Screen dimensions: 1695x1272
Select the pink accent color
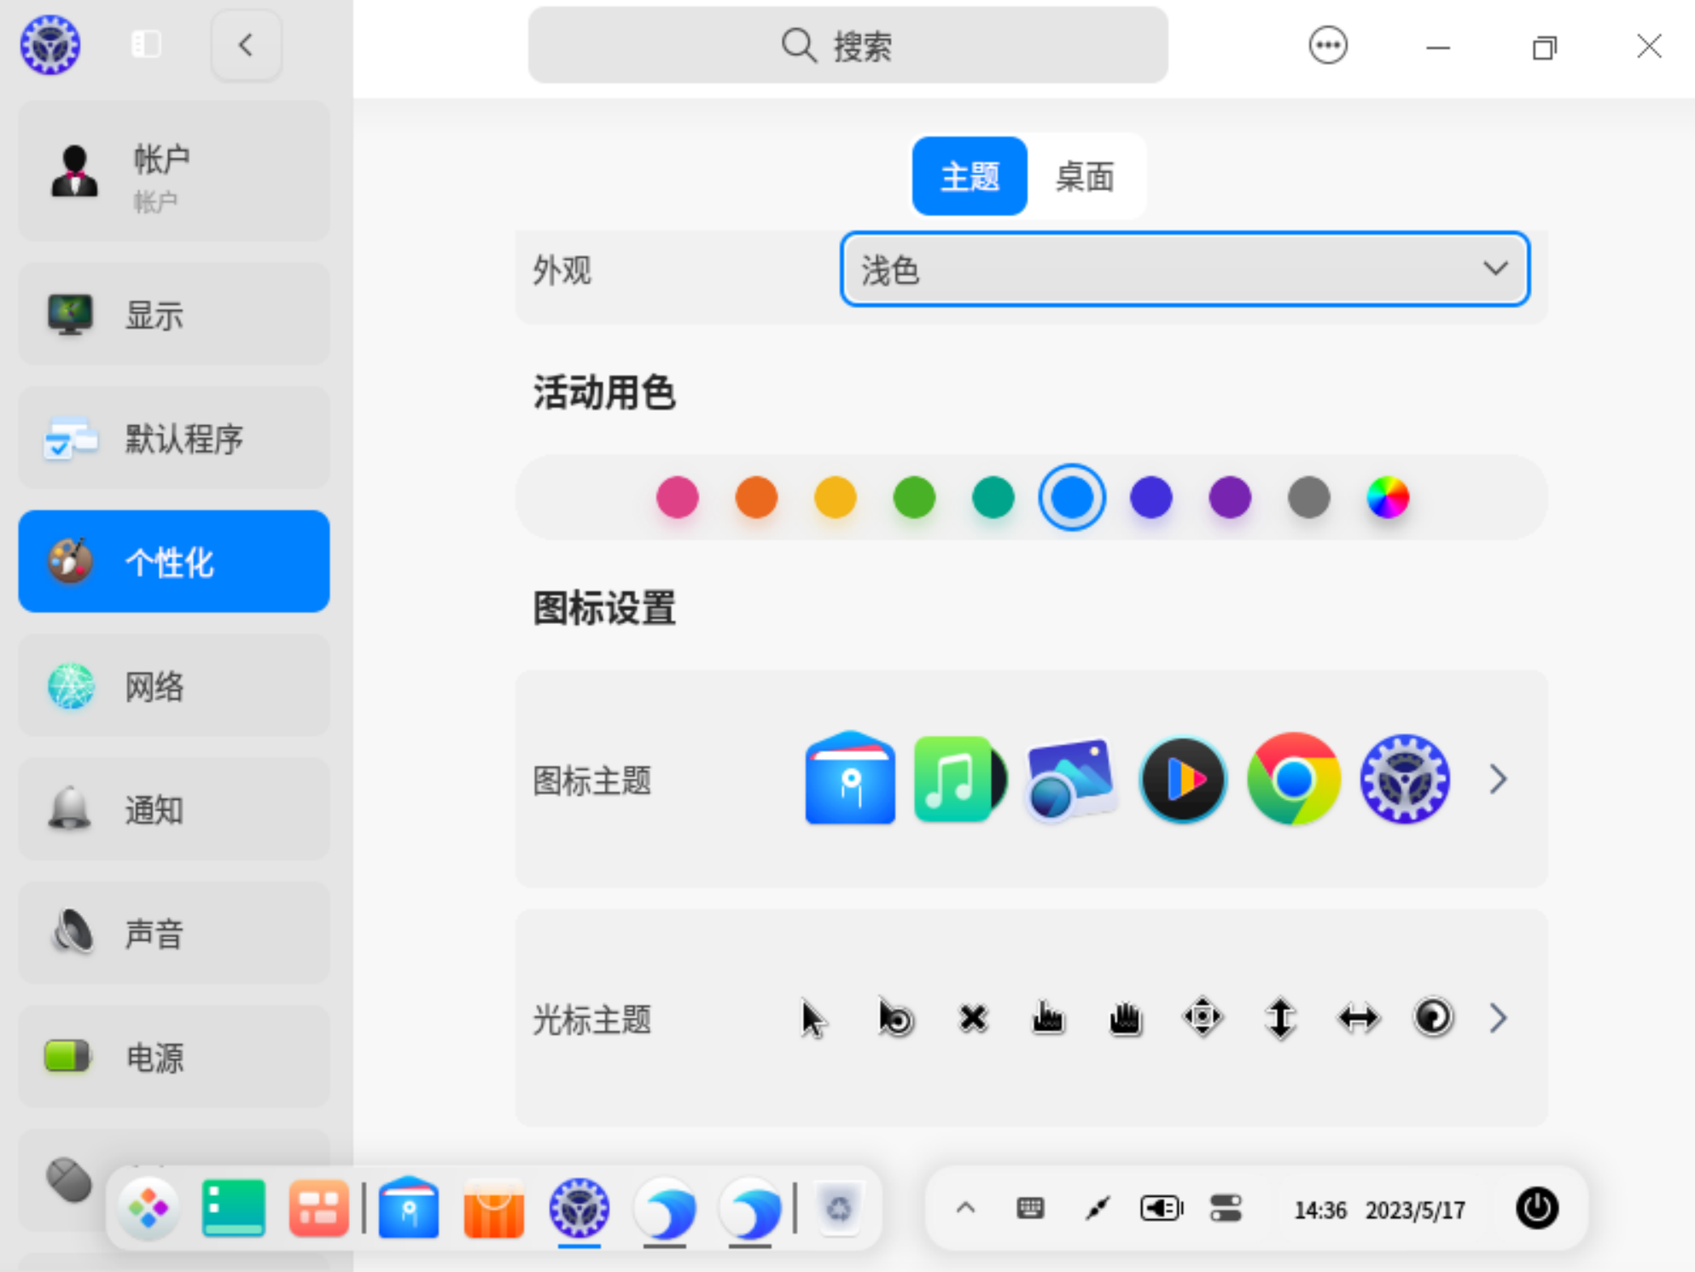677,498
